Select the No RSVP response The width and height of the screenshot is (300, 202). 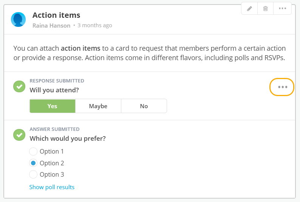click(144, 106)
